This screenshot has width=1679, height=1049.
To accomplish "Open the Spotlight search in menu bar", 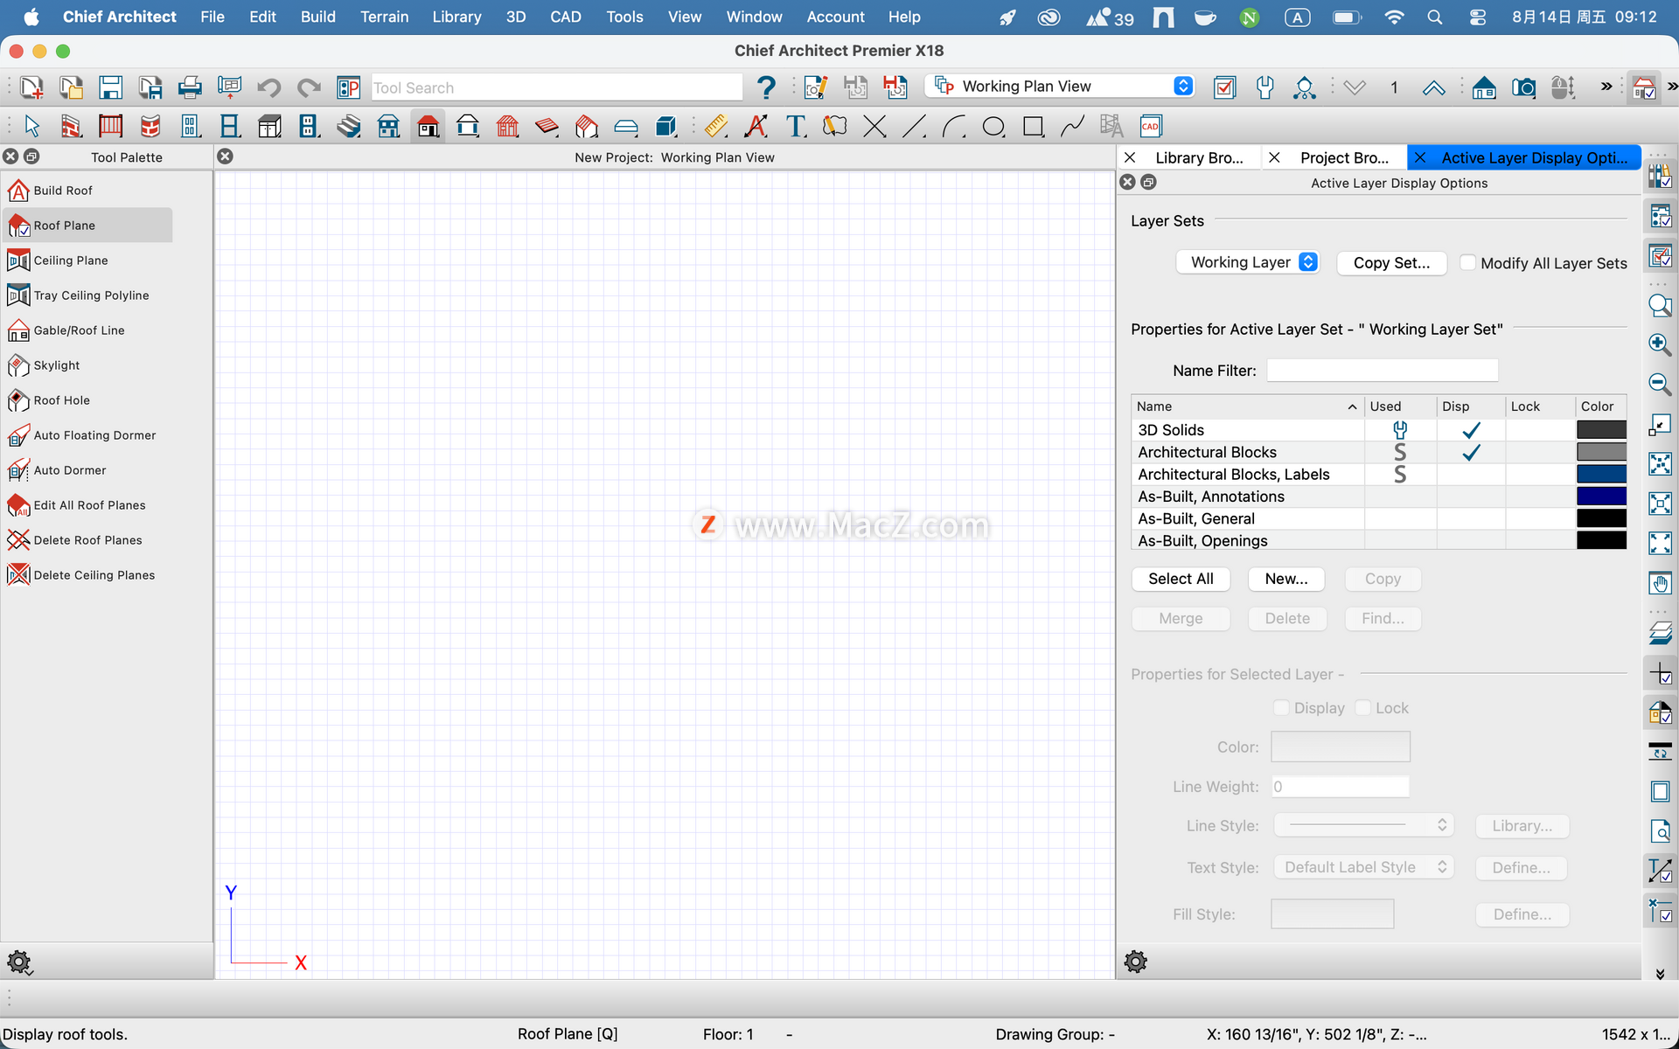I will (1434, 17).
